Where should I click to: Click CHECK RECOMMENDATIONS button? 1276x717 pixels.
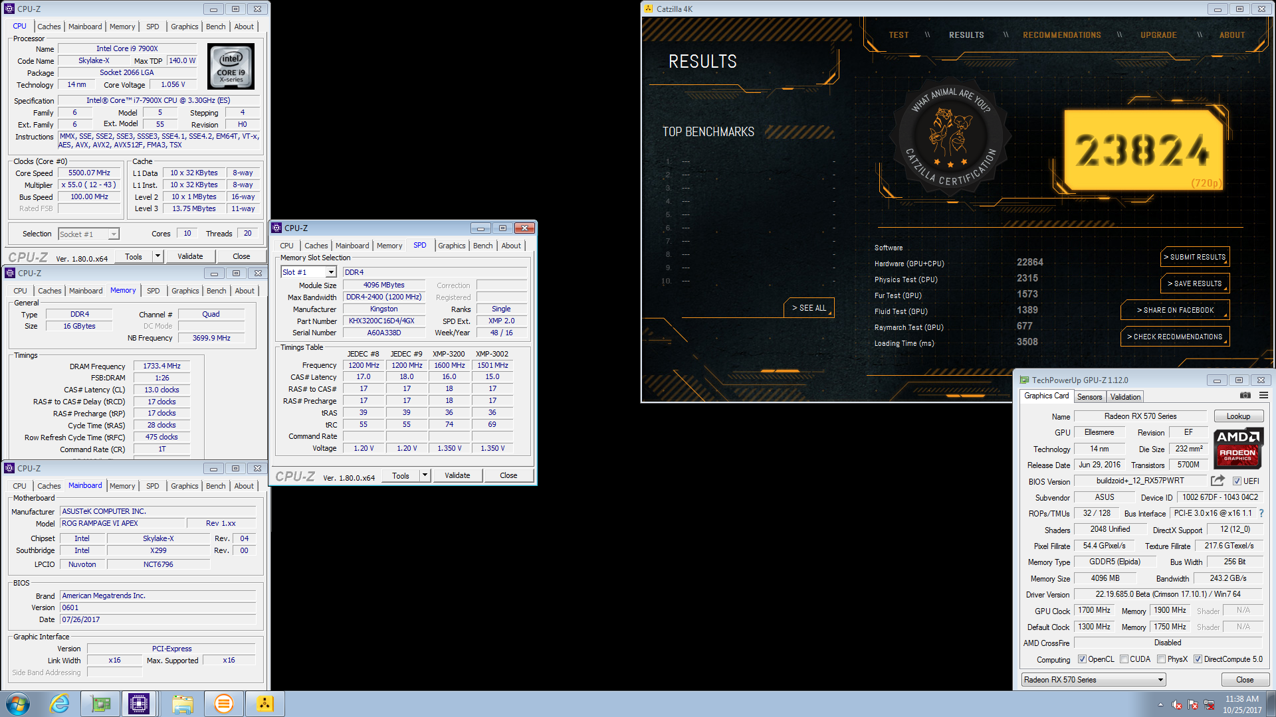tap(1175, 337)
